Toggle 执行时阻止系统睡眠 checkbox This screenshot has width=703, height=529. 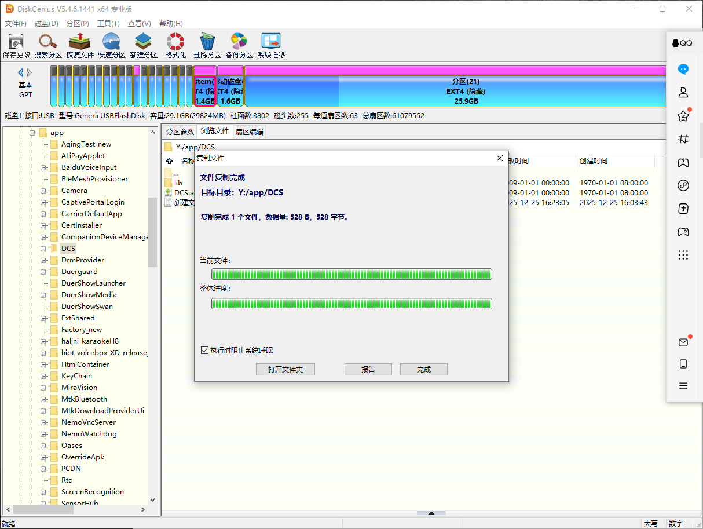[x=205, y=350]
